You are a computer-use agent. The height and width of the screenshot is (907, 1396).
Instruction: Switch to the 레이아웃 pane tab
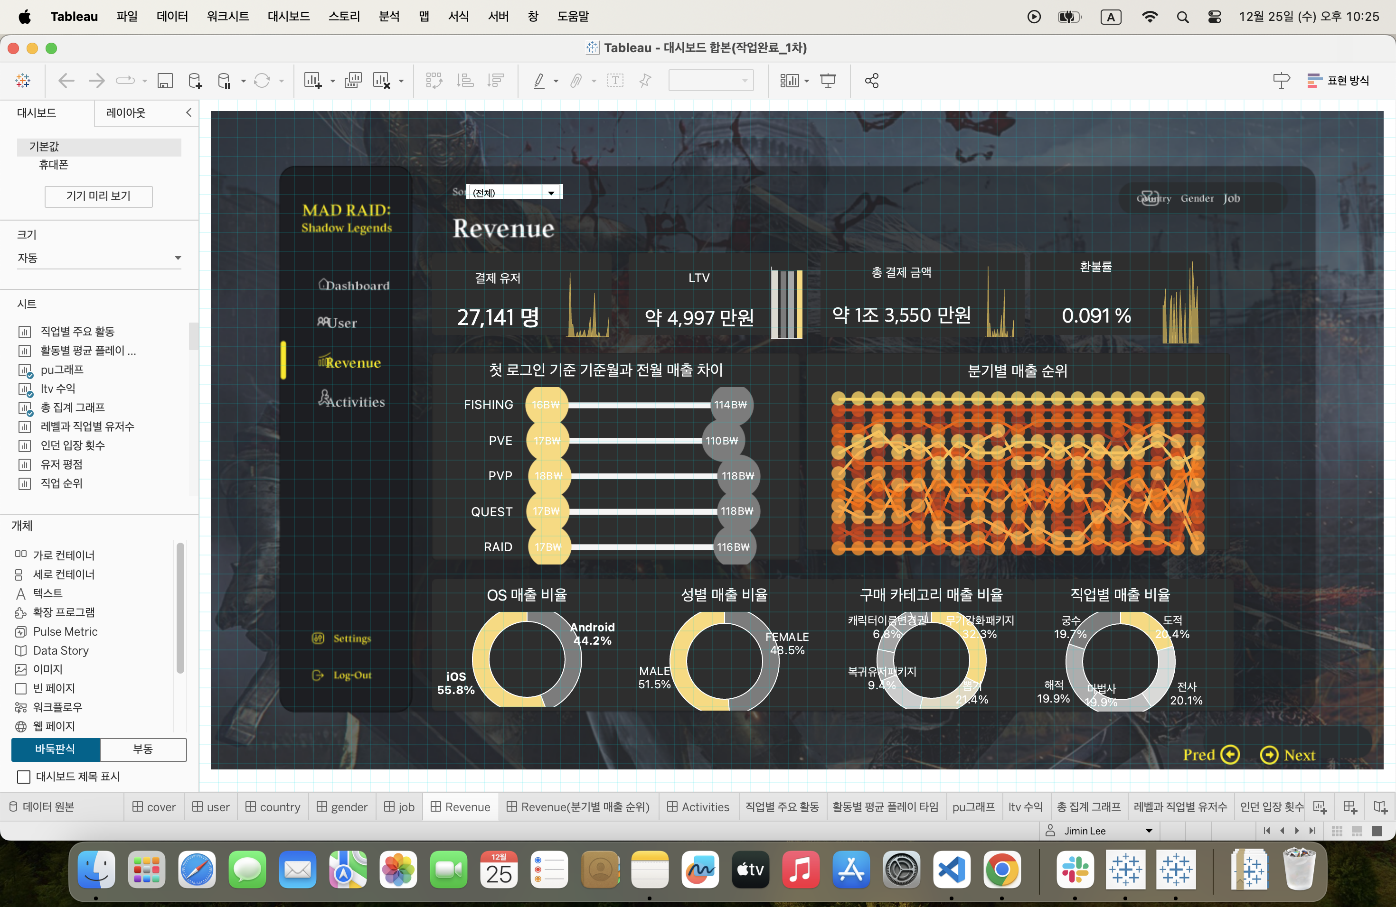125,112
